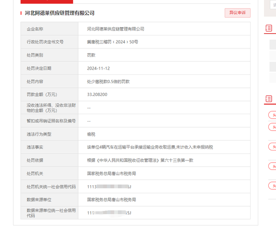Click the 处罚依据 label

[x=35, y=160]
